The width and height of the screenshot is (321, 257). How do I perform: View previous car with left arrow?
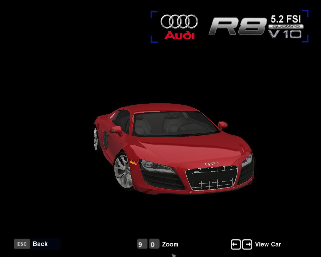pos(236,244)
